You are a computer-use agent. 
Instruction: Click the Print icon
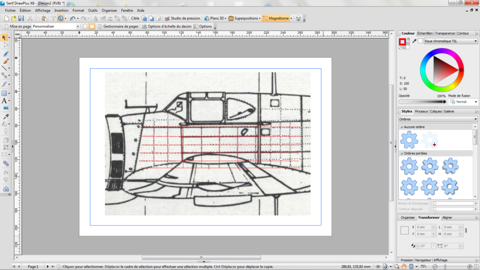click(298, 18)
